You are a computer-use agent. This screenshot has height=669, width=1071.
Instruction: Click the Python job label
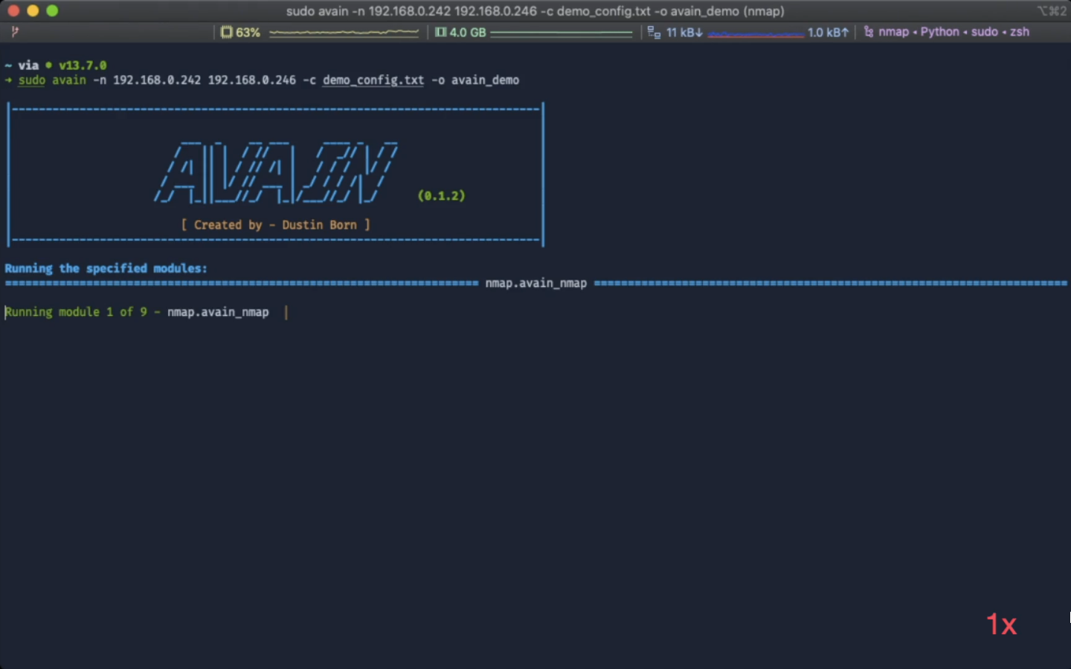[x=939, y=32]
